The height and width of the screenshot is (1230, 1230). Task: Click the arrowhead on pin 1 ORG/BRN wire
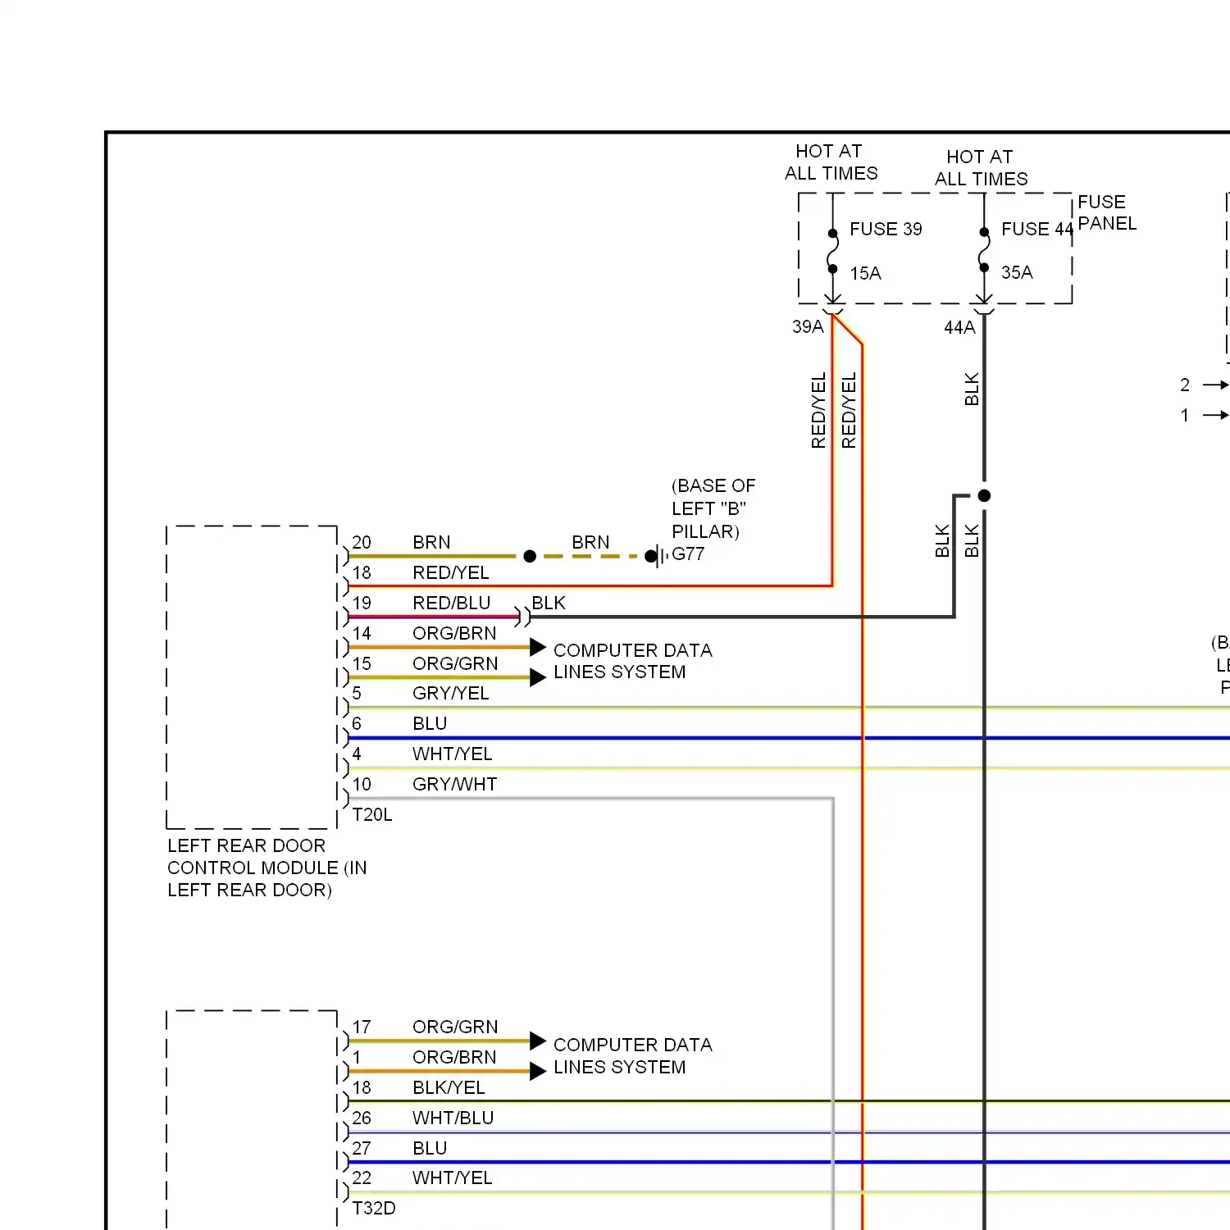coord(538,1071)
